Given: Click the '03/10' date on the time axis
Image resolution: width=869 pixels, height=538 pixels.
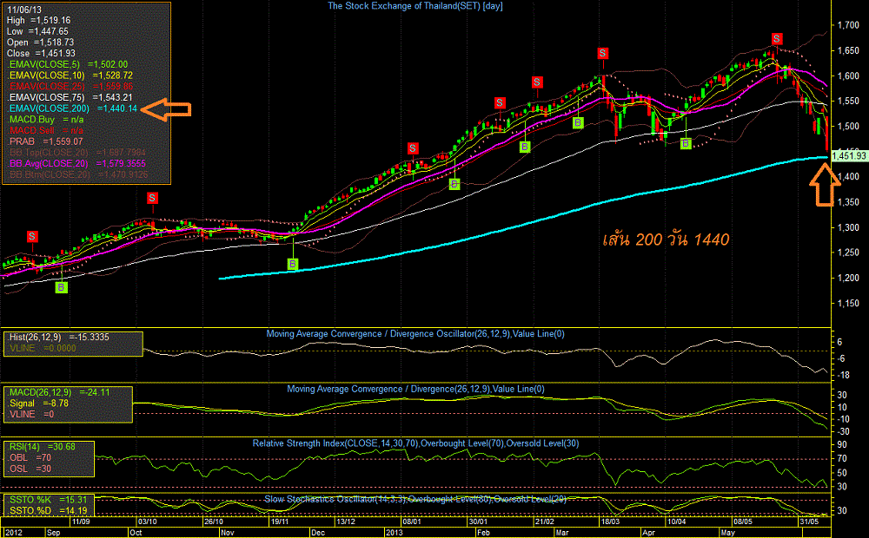Looking at the screenshot, I should [x=148, y=522].
